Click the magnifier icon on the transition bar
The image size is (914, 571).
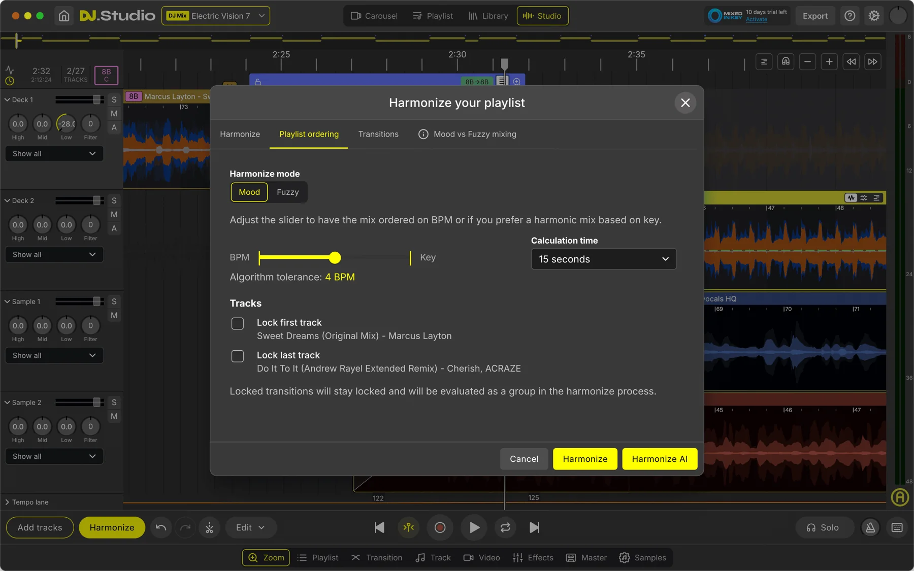516,82
